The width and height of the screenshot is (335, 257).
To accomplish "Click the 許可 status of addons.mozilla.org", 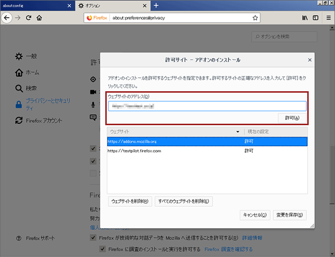I will [x=249, y=141].
